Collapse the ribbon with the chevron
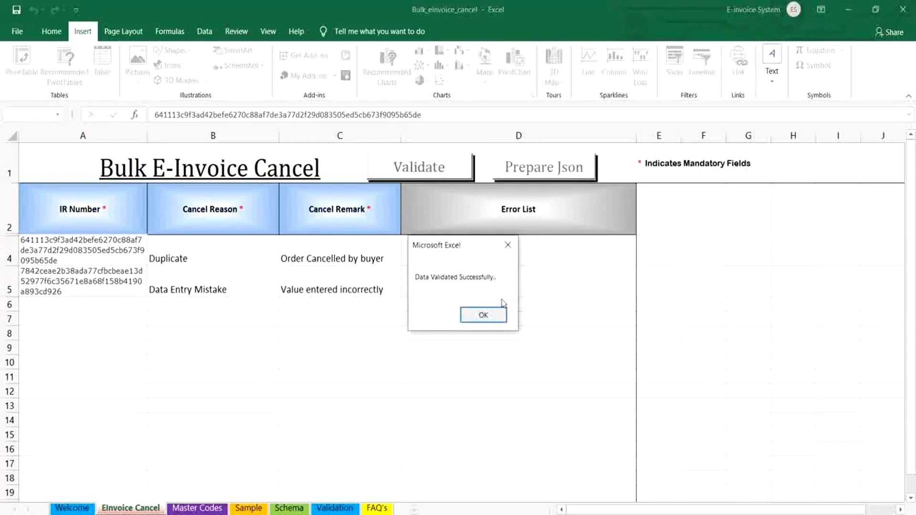This screenshot has height=515, width=916. click(x=908, y=96)
